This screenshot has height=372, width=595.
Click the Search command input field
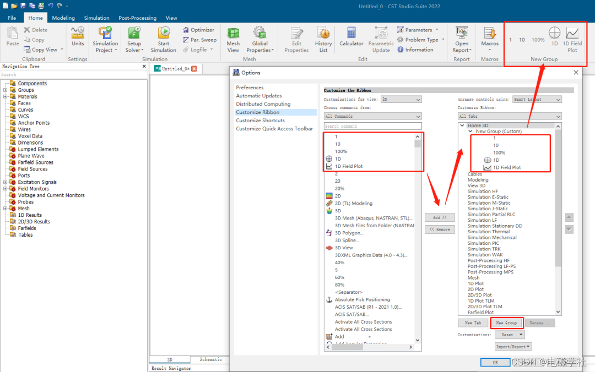coord(372,126)
